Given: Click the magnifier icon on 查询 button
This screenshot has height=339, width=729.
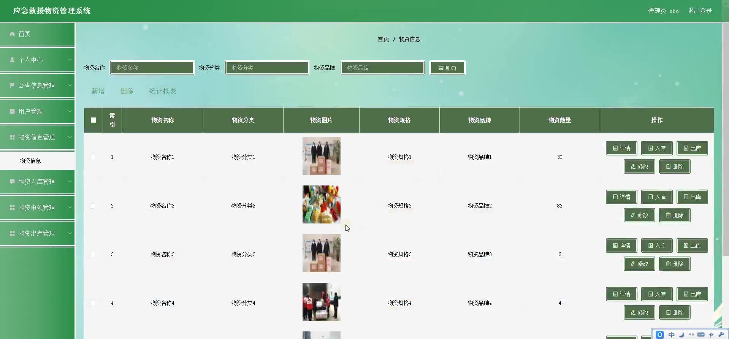Looking at the screenshot, I should click(x=454, y=68).
